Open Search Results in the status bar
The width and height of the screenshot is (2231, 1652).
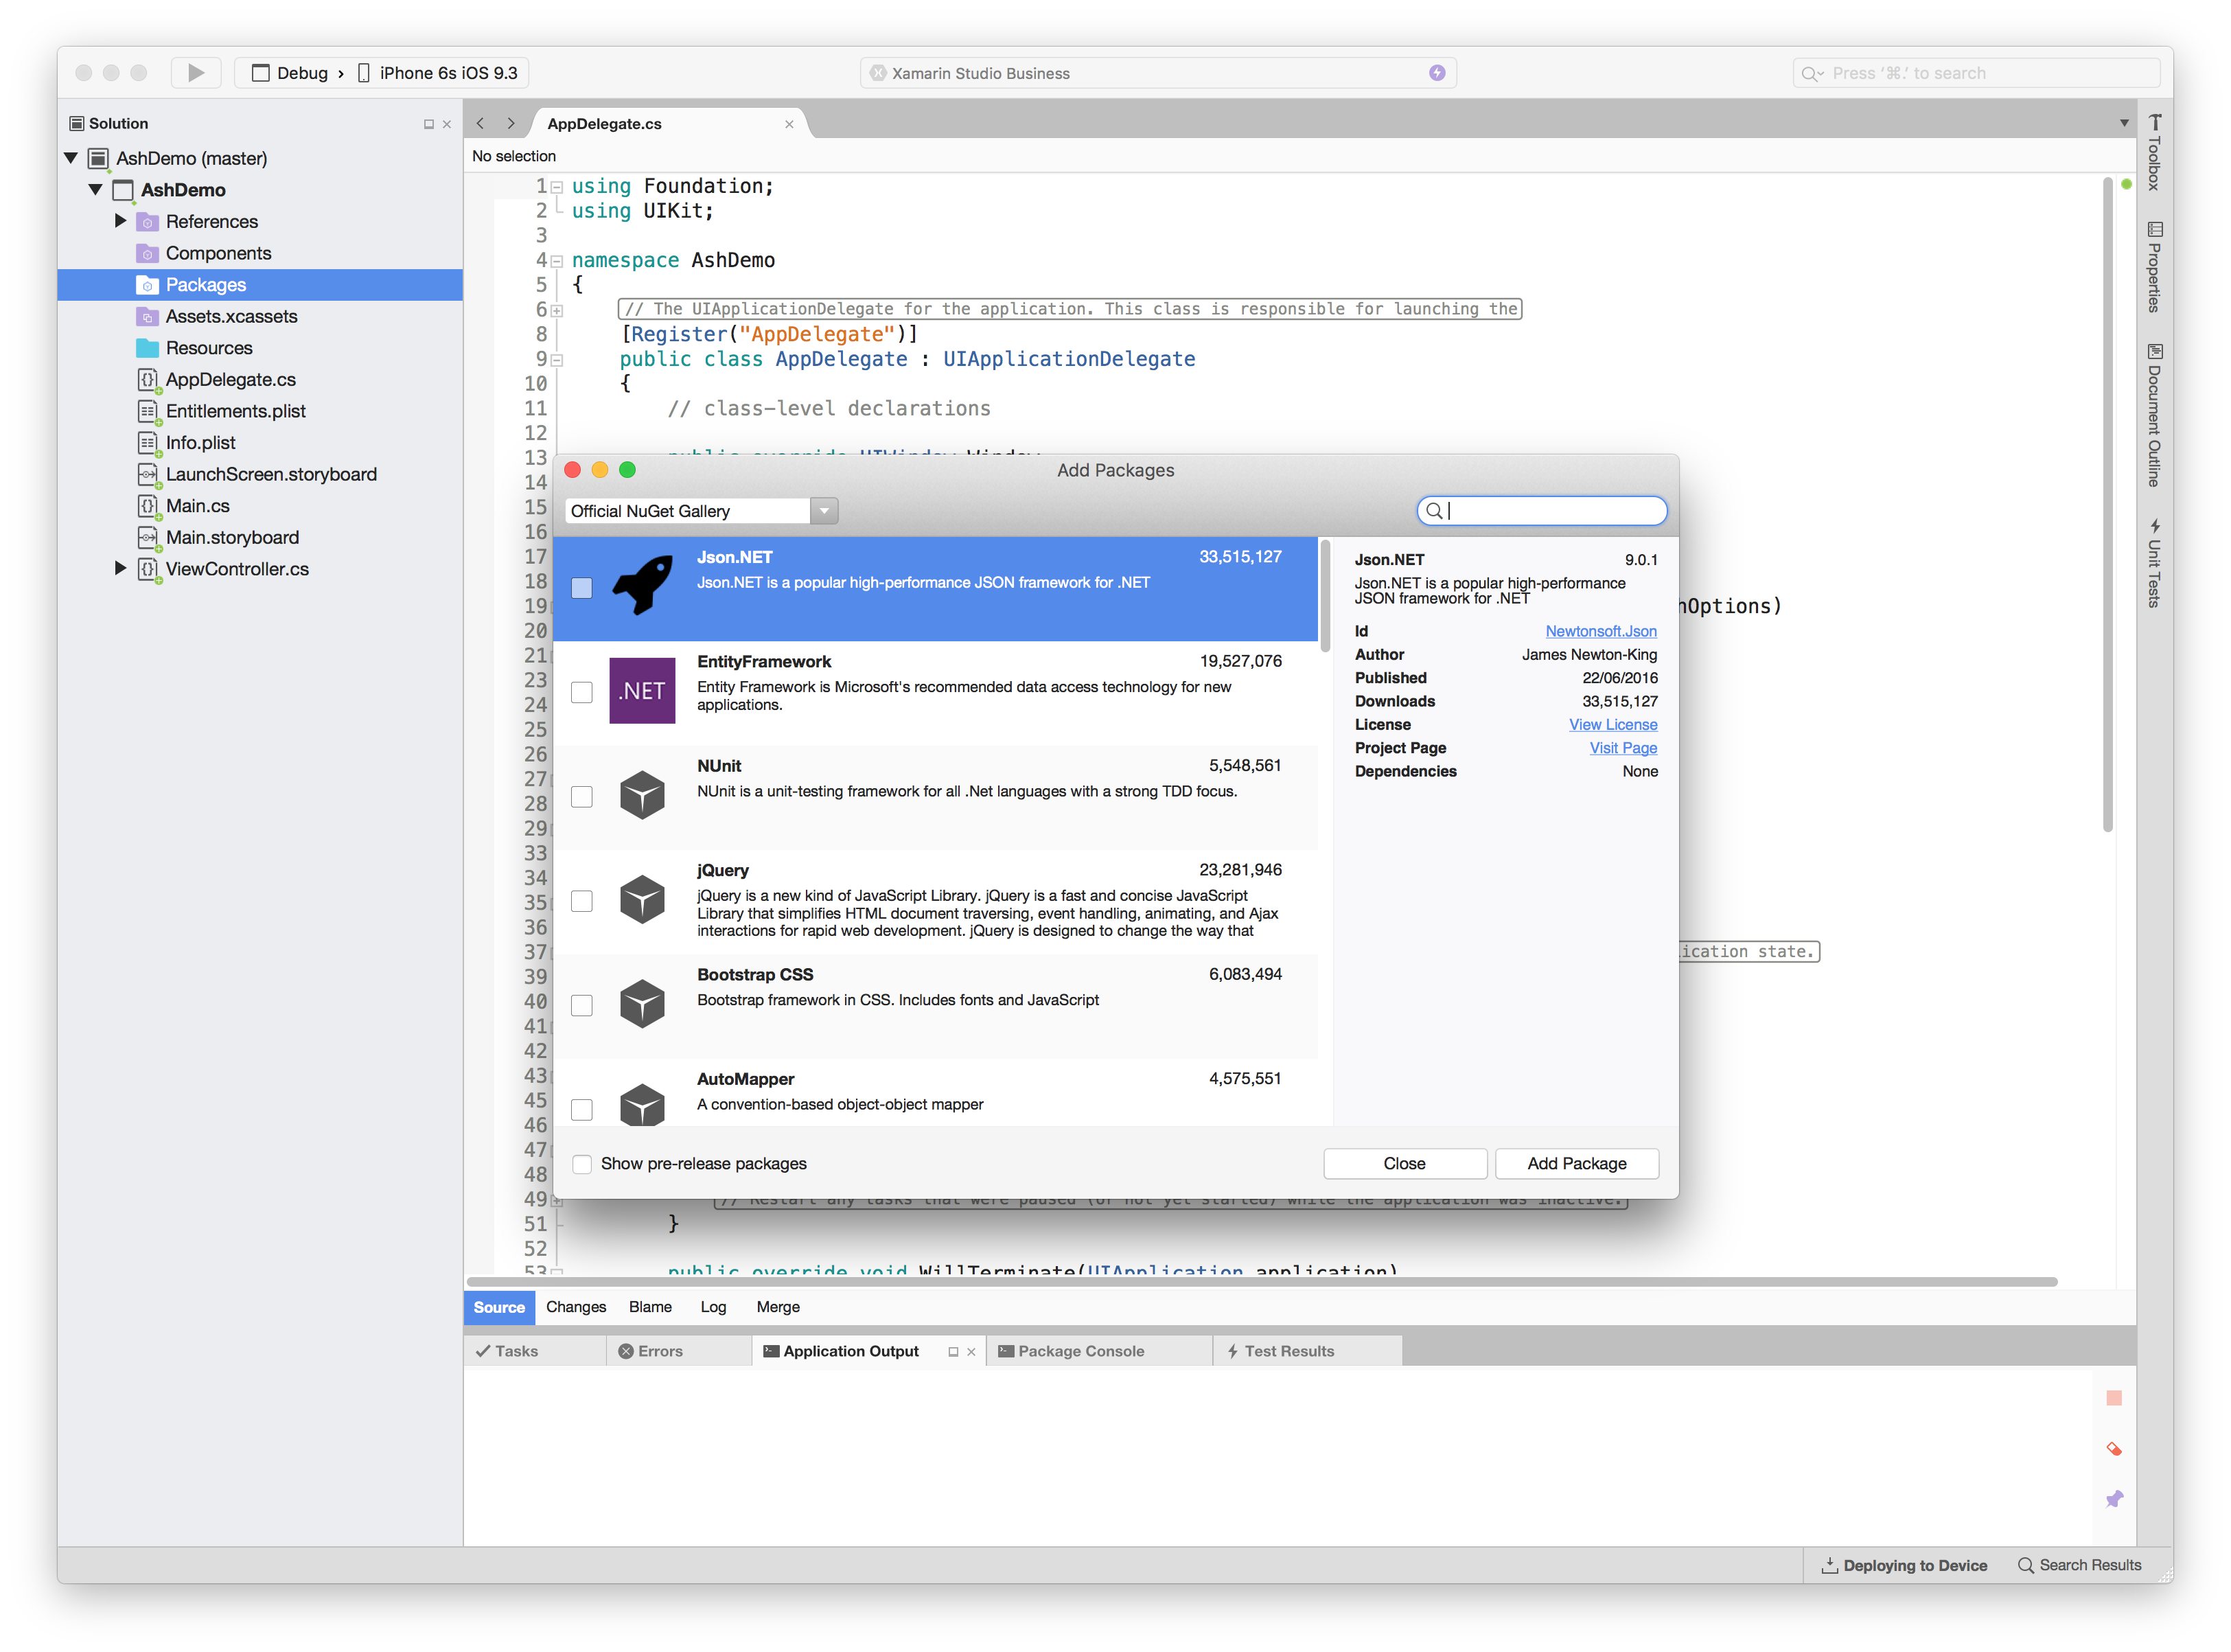point(2079,1565)
